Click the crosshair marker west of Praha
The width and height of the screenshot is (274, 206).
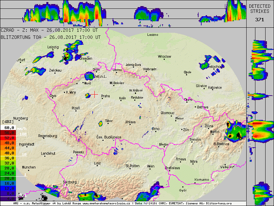(x=95, y=94)
